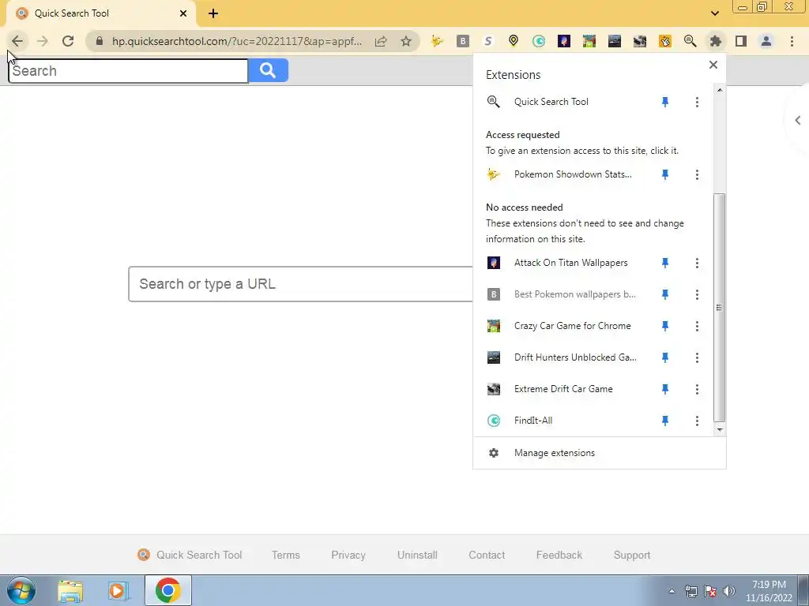Close the Extensions popup
This screenshot has height=606, width=809.
click(x=713, y=65)
